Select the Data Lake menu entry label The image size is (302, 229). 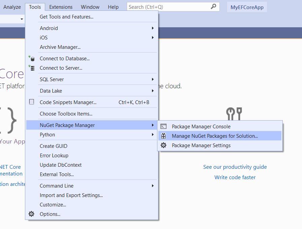point(51,91)
